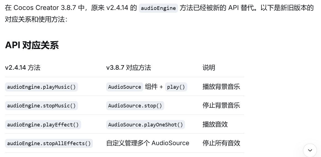Click the v2.4.14 方法 column header
The width and height of the screenshot is (321, 157).
coord(23,67)
